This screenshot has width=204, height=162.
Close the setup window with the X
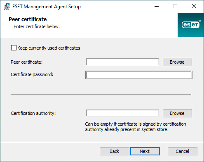tap(194, 6)
